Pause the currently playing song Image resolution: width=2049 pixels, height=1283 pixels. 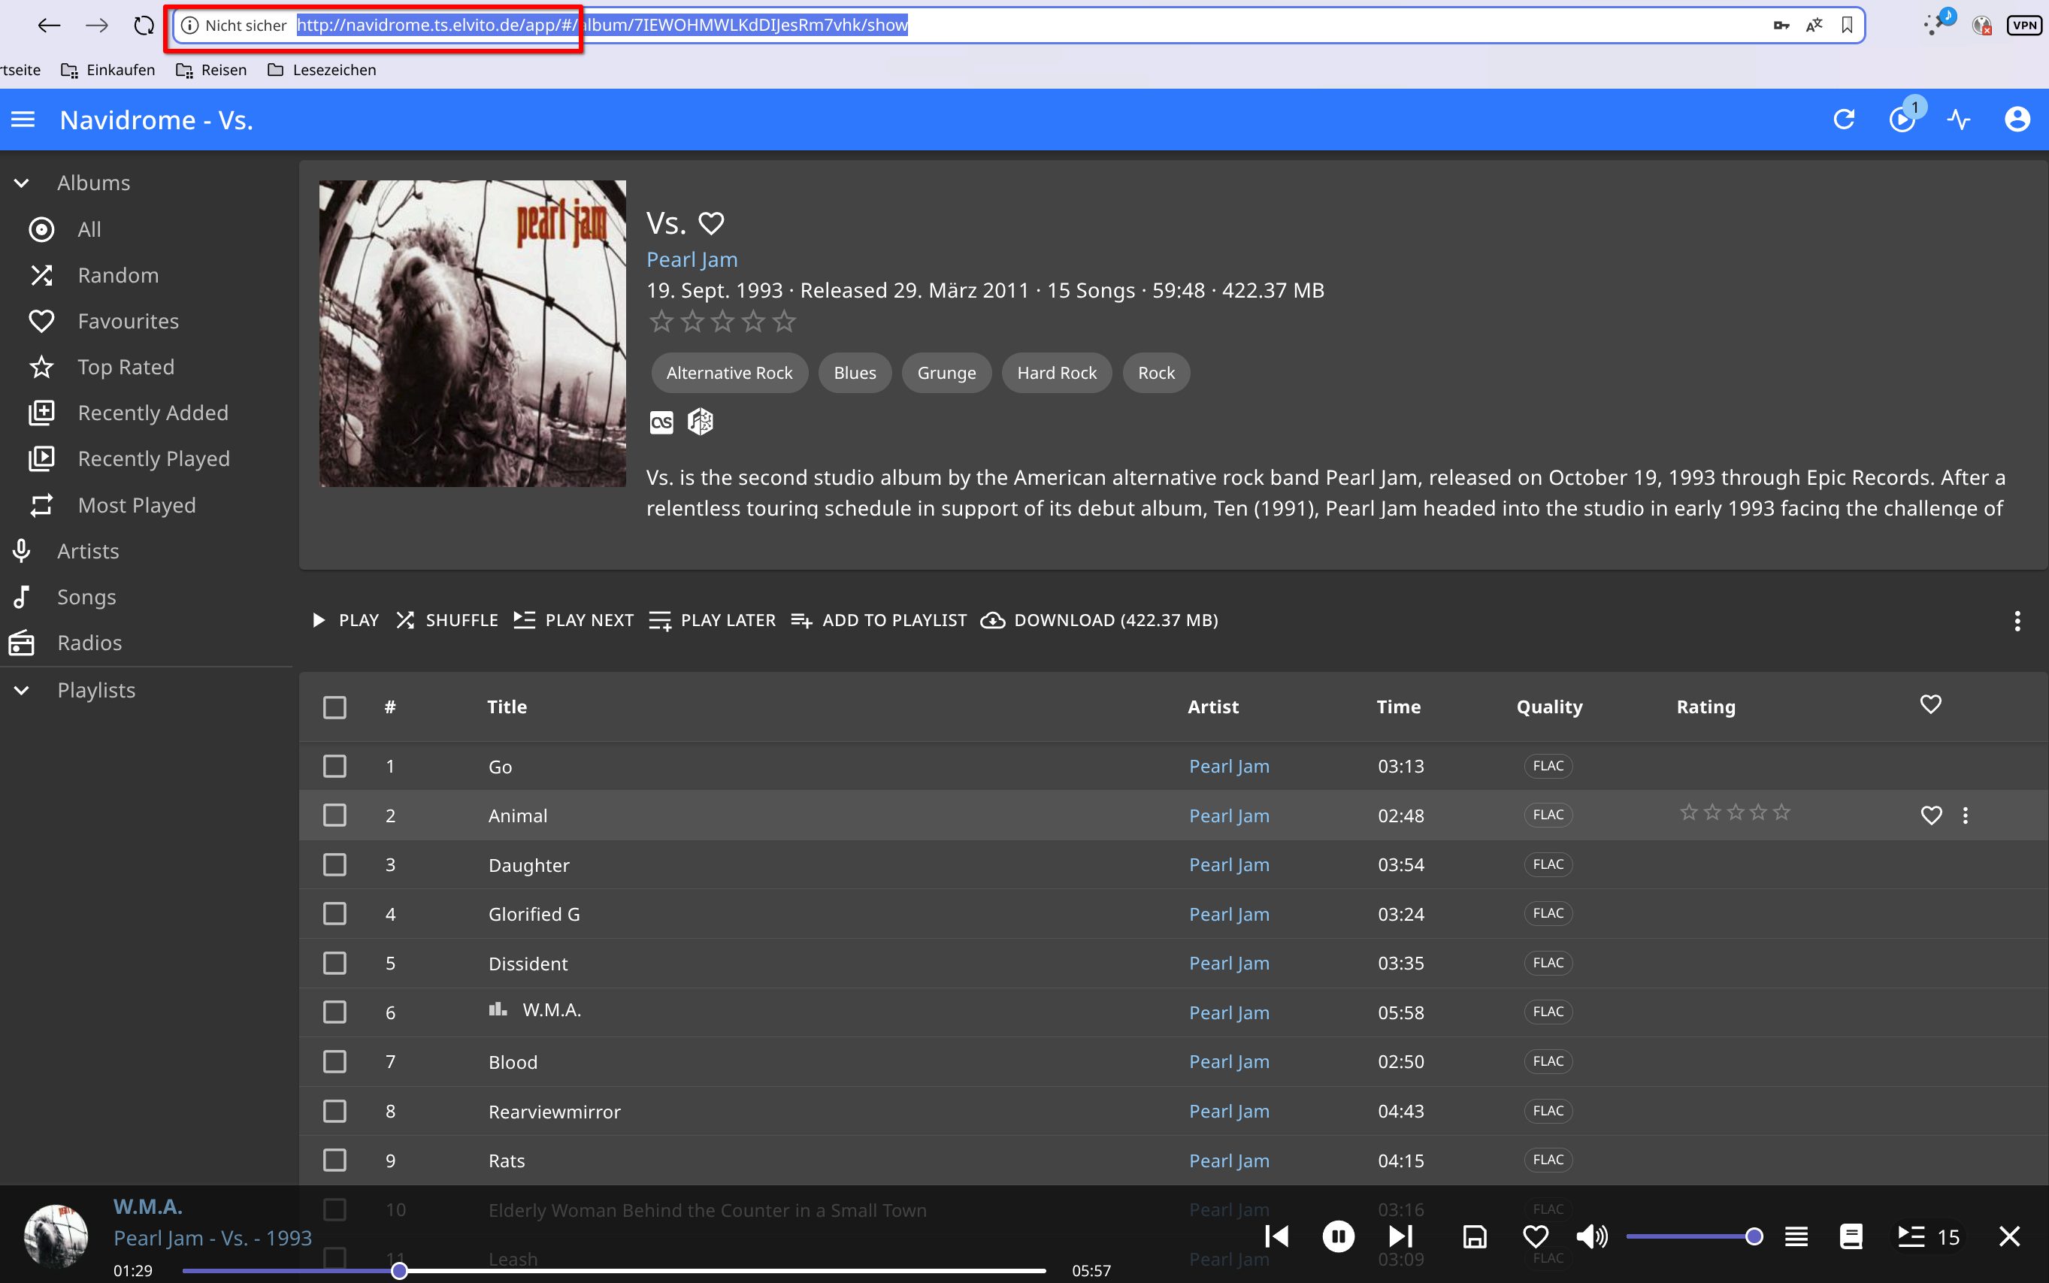1338,1236
